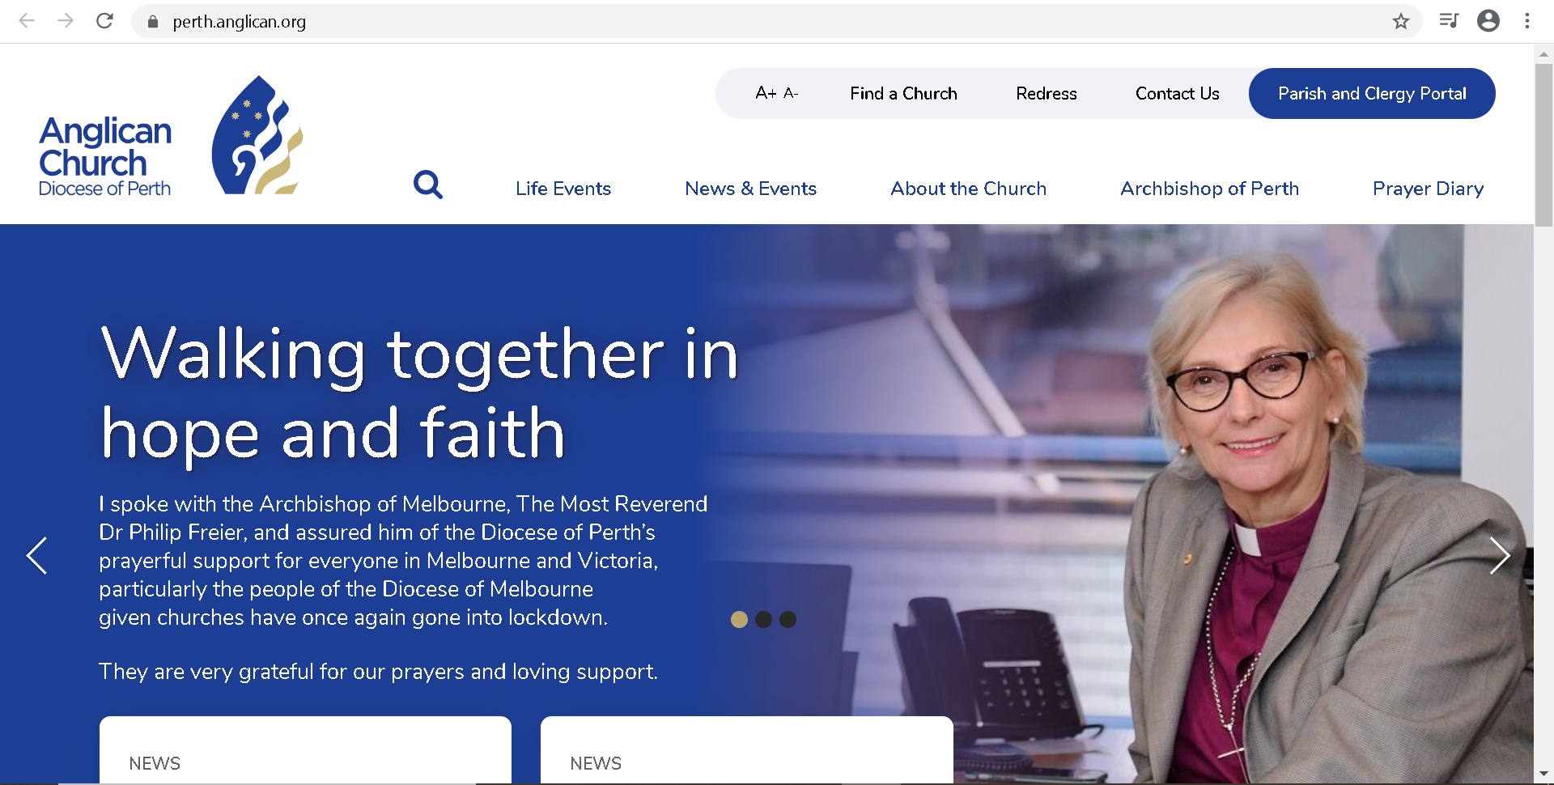Viewport: 1554px width, 785px height.
Task: Select Life Events in the navigation
Action: coord(563,189)
